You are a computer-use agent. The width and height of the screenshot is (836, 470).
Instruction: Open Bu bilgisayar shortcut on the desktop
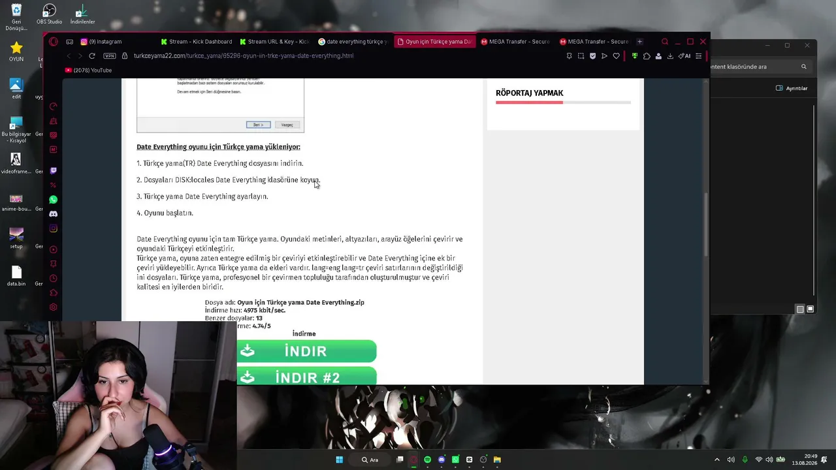point(16,130)
